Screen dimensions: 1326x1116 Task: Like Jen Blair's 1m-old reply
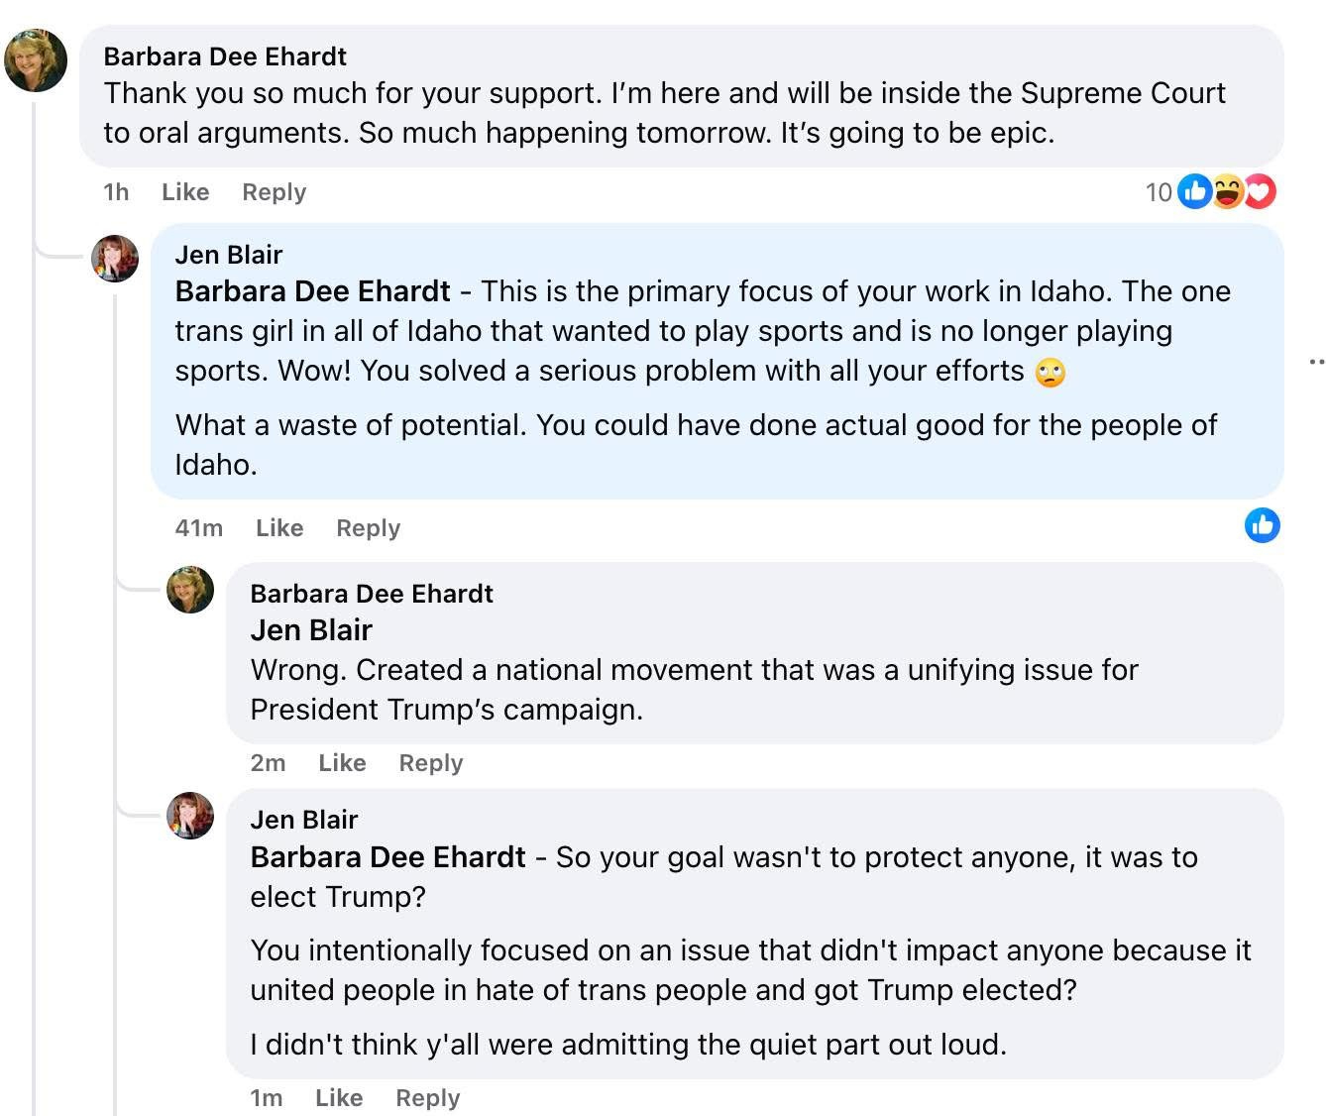(x=339, y=1098)
